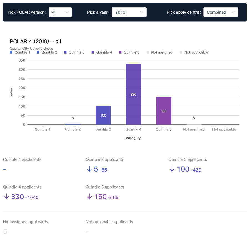
Task: Toggle Quintile 3 legend entry
Action: (x=74, y=52)
